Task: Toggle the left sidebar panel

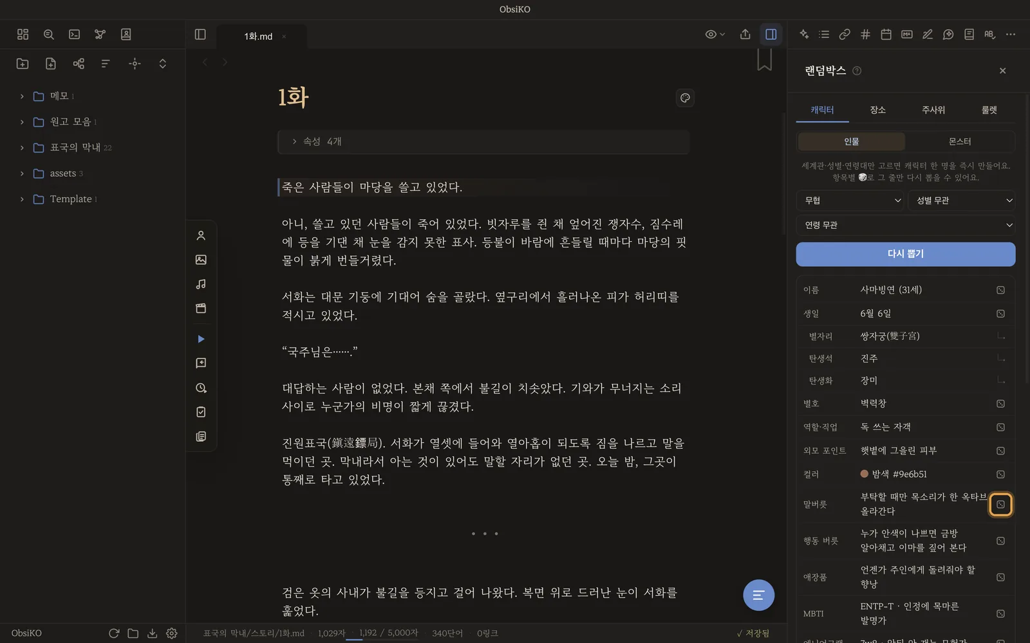Action: click(200, 35)
